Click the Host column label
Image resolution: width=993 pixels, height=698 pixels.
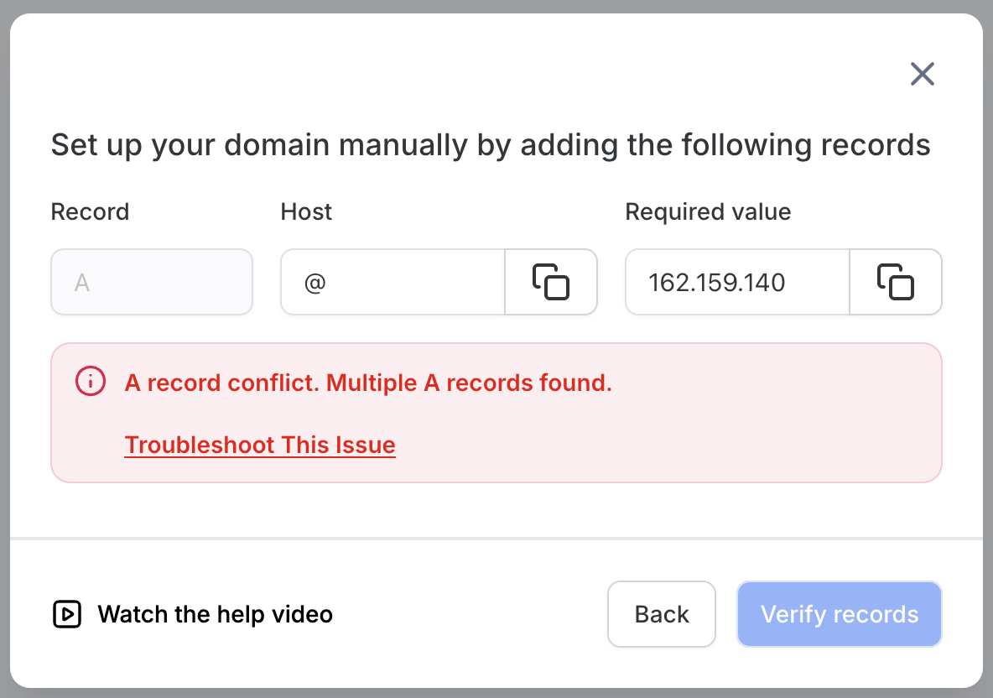pyautogui.click(x=306, y=211)
